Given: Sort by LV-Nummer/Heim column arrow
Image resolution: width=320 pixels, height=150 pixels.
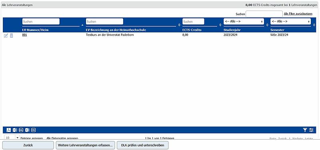Looking at the screenshot, I should click(x=82, y=25).
